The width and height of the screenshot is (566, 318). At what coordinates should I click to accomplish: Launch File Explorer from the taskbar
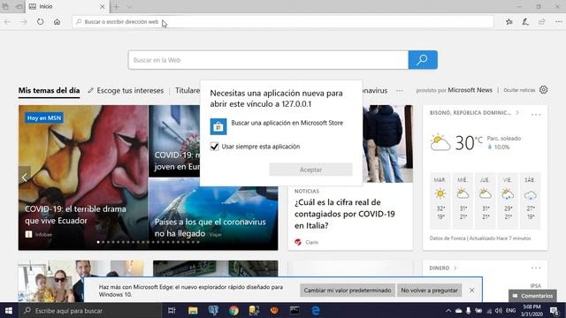tap(193, 310)
